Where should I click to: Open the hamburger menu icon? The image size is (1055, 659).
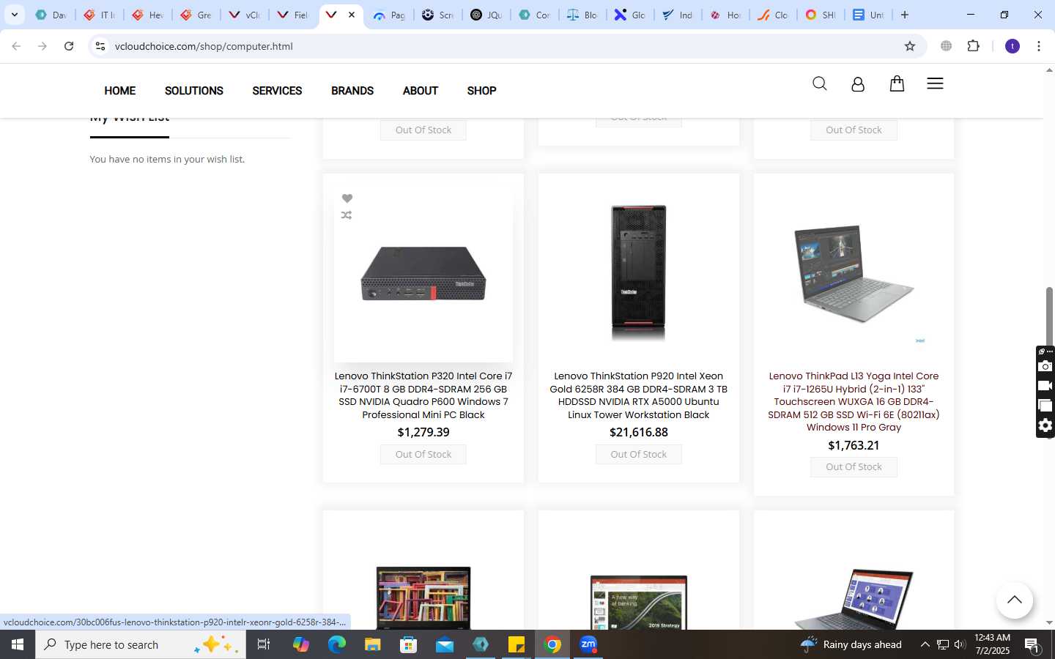tap(935, 83)
